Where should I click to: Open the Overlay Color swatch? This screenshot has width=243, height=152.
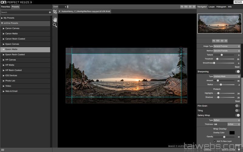[232, 133]
